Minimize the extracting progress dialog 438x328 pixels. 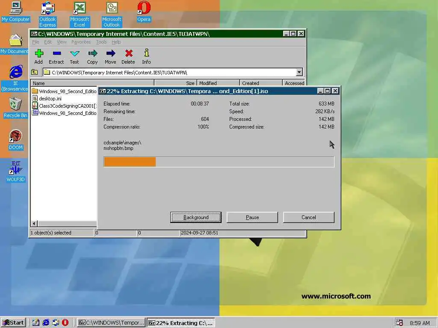[320, 91]
